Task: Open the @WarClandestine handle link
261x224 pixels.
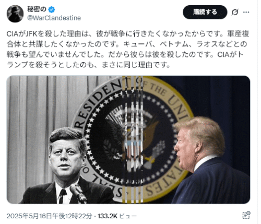Action: click(x=54, y=18)
